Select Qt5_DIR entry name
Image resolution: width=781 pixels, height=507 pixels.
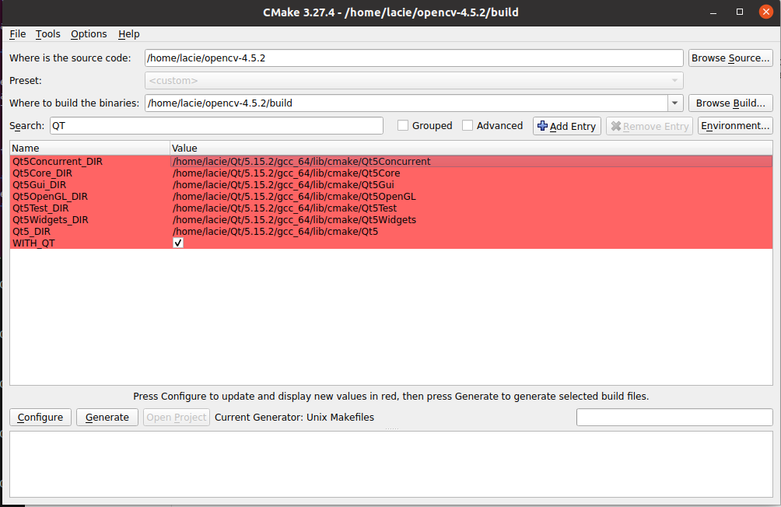coord(31,232)
